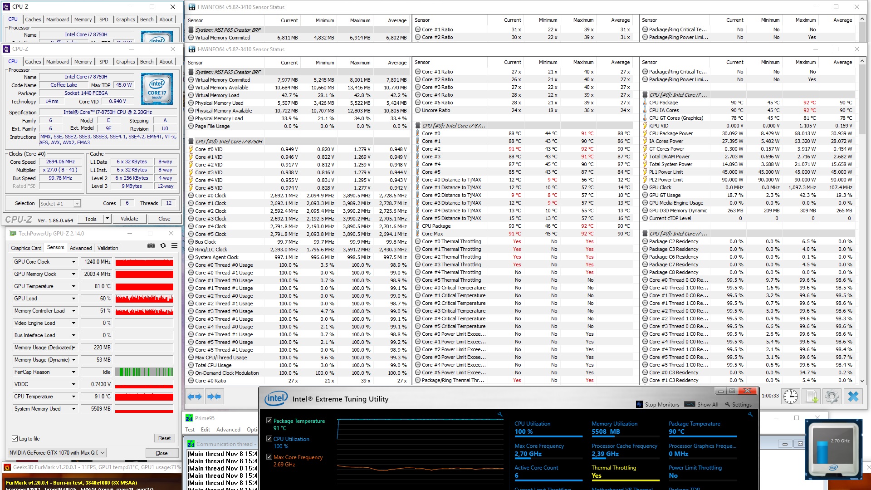This screenshot has width=871, height=490.
Task: Switch to Graphics Card tab in GPU-Z
Action: 26,248
